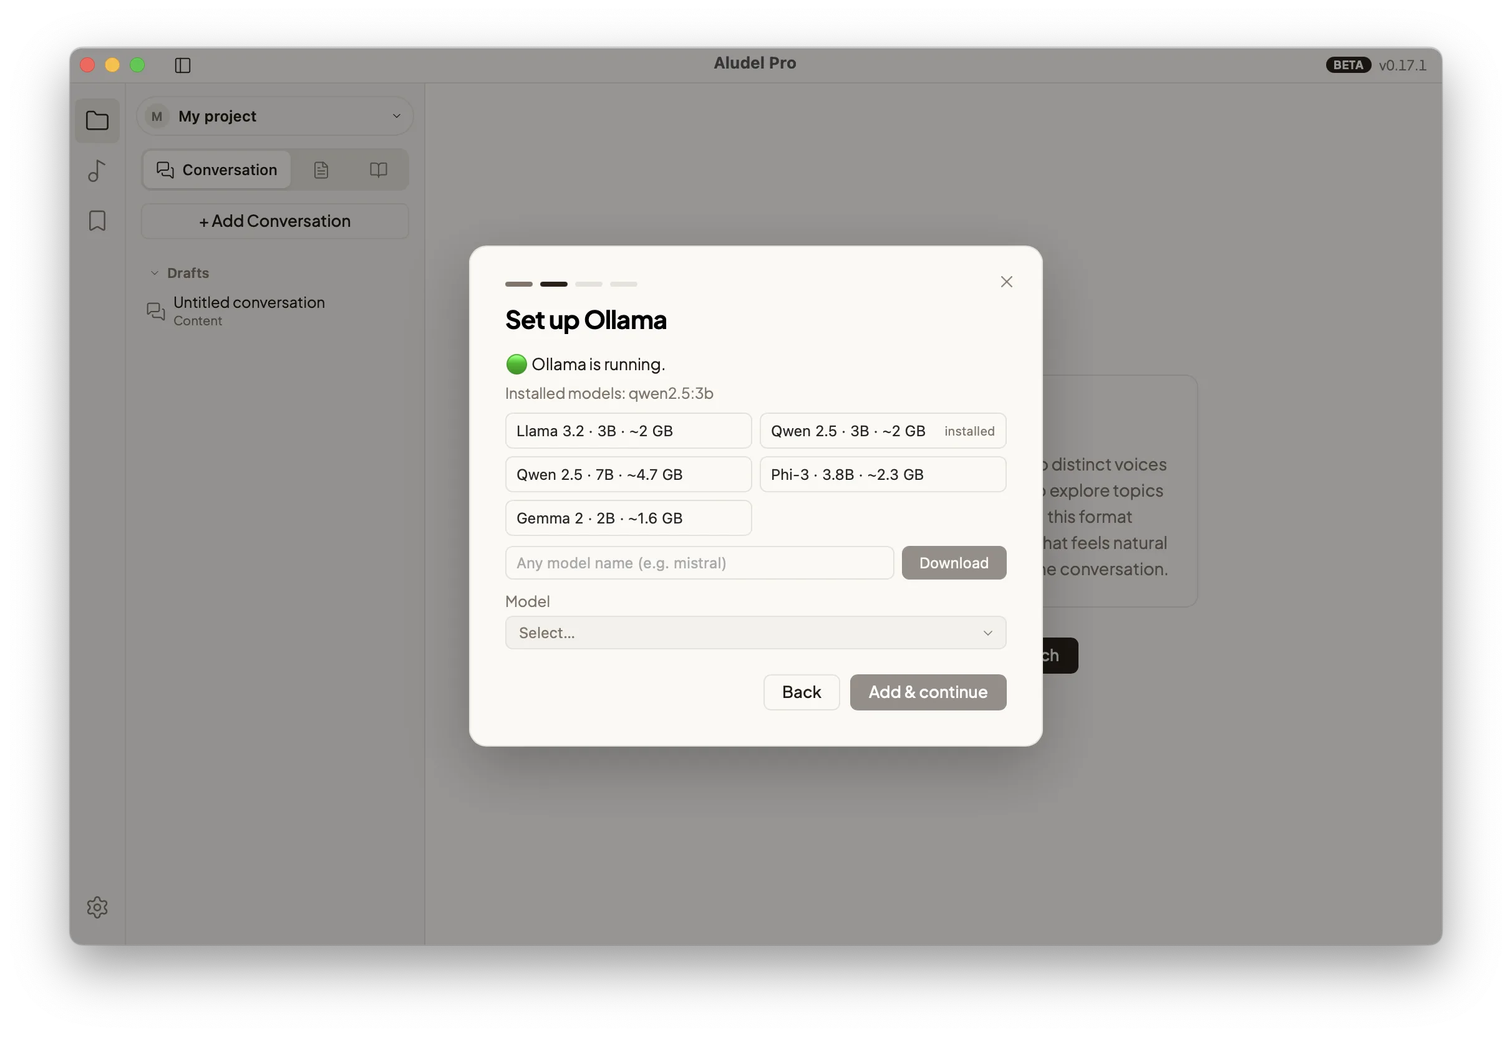Open the music note section in sidebar
Image resolution: width=1512 pixels, height=1037 pixels.
(x=97, y=170)
